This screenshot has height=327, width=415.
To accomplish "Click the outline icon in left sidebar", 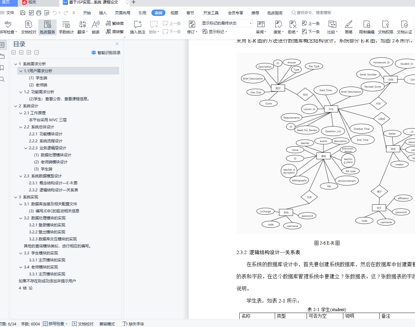I will (x=2, y=45).
